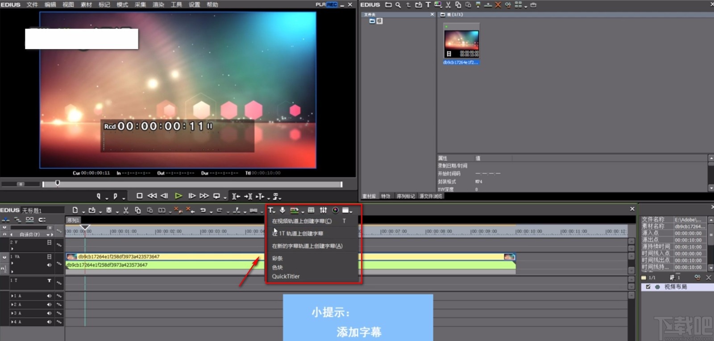This screenshot has height=341, width=714.
Task: Expand audio track 2 A
Action: point(12,304)
